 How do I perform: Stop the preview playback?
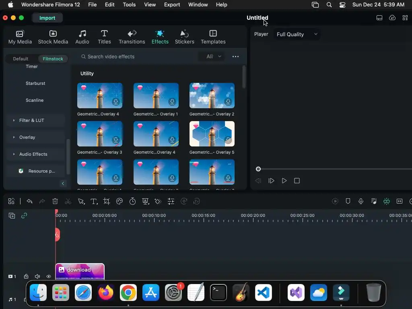(297, 181)
